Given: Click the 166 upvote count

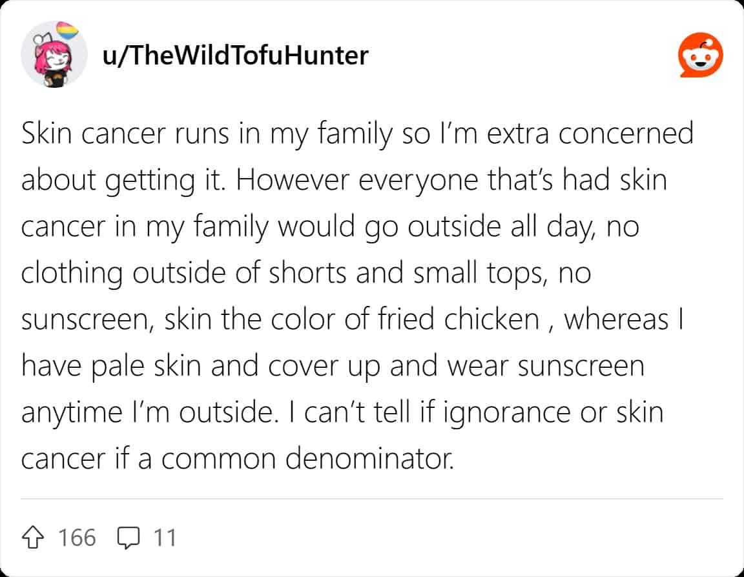Looking at the screenshot, I should (77, 538).
